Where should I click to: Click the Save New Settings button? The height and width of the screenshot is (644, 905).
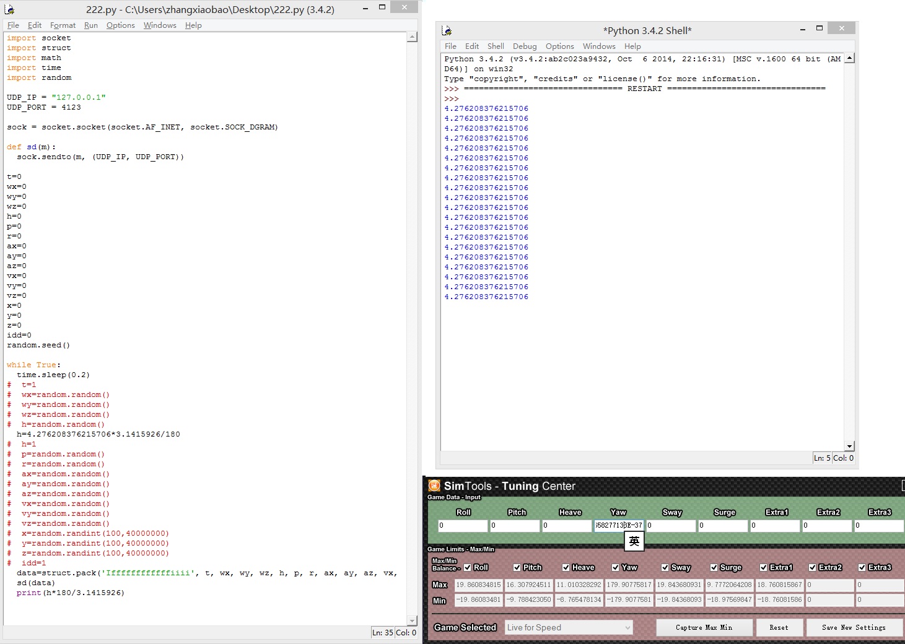click(854, 627)
